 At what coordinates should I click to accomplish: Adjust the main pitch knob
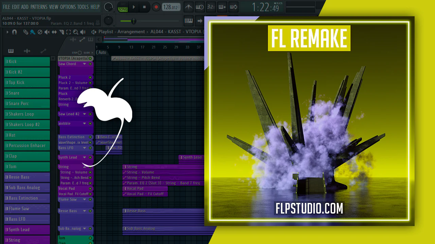pos(108,21)
